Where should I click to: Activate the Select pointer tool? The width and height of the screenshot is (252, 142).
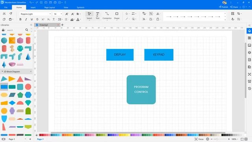point(89,16)
